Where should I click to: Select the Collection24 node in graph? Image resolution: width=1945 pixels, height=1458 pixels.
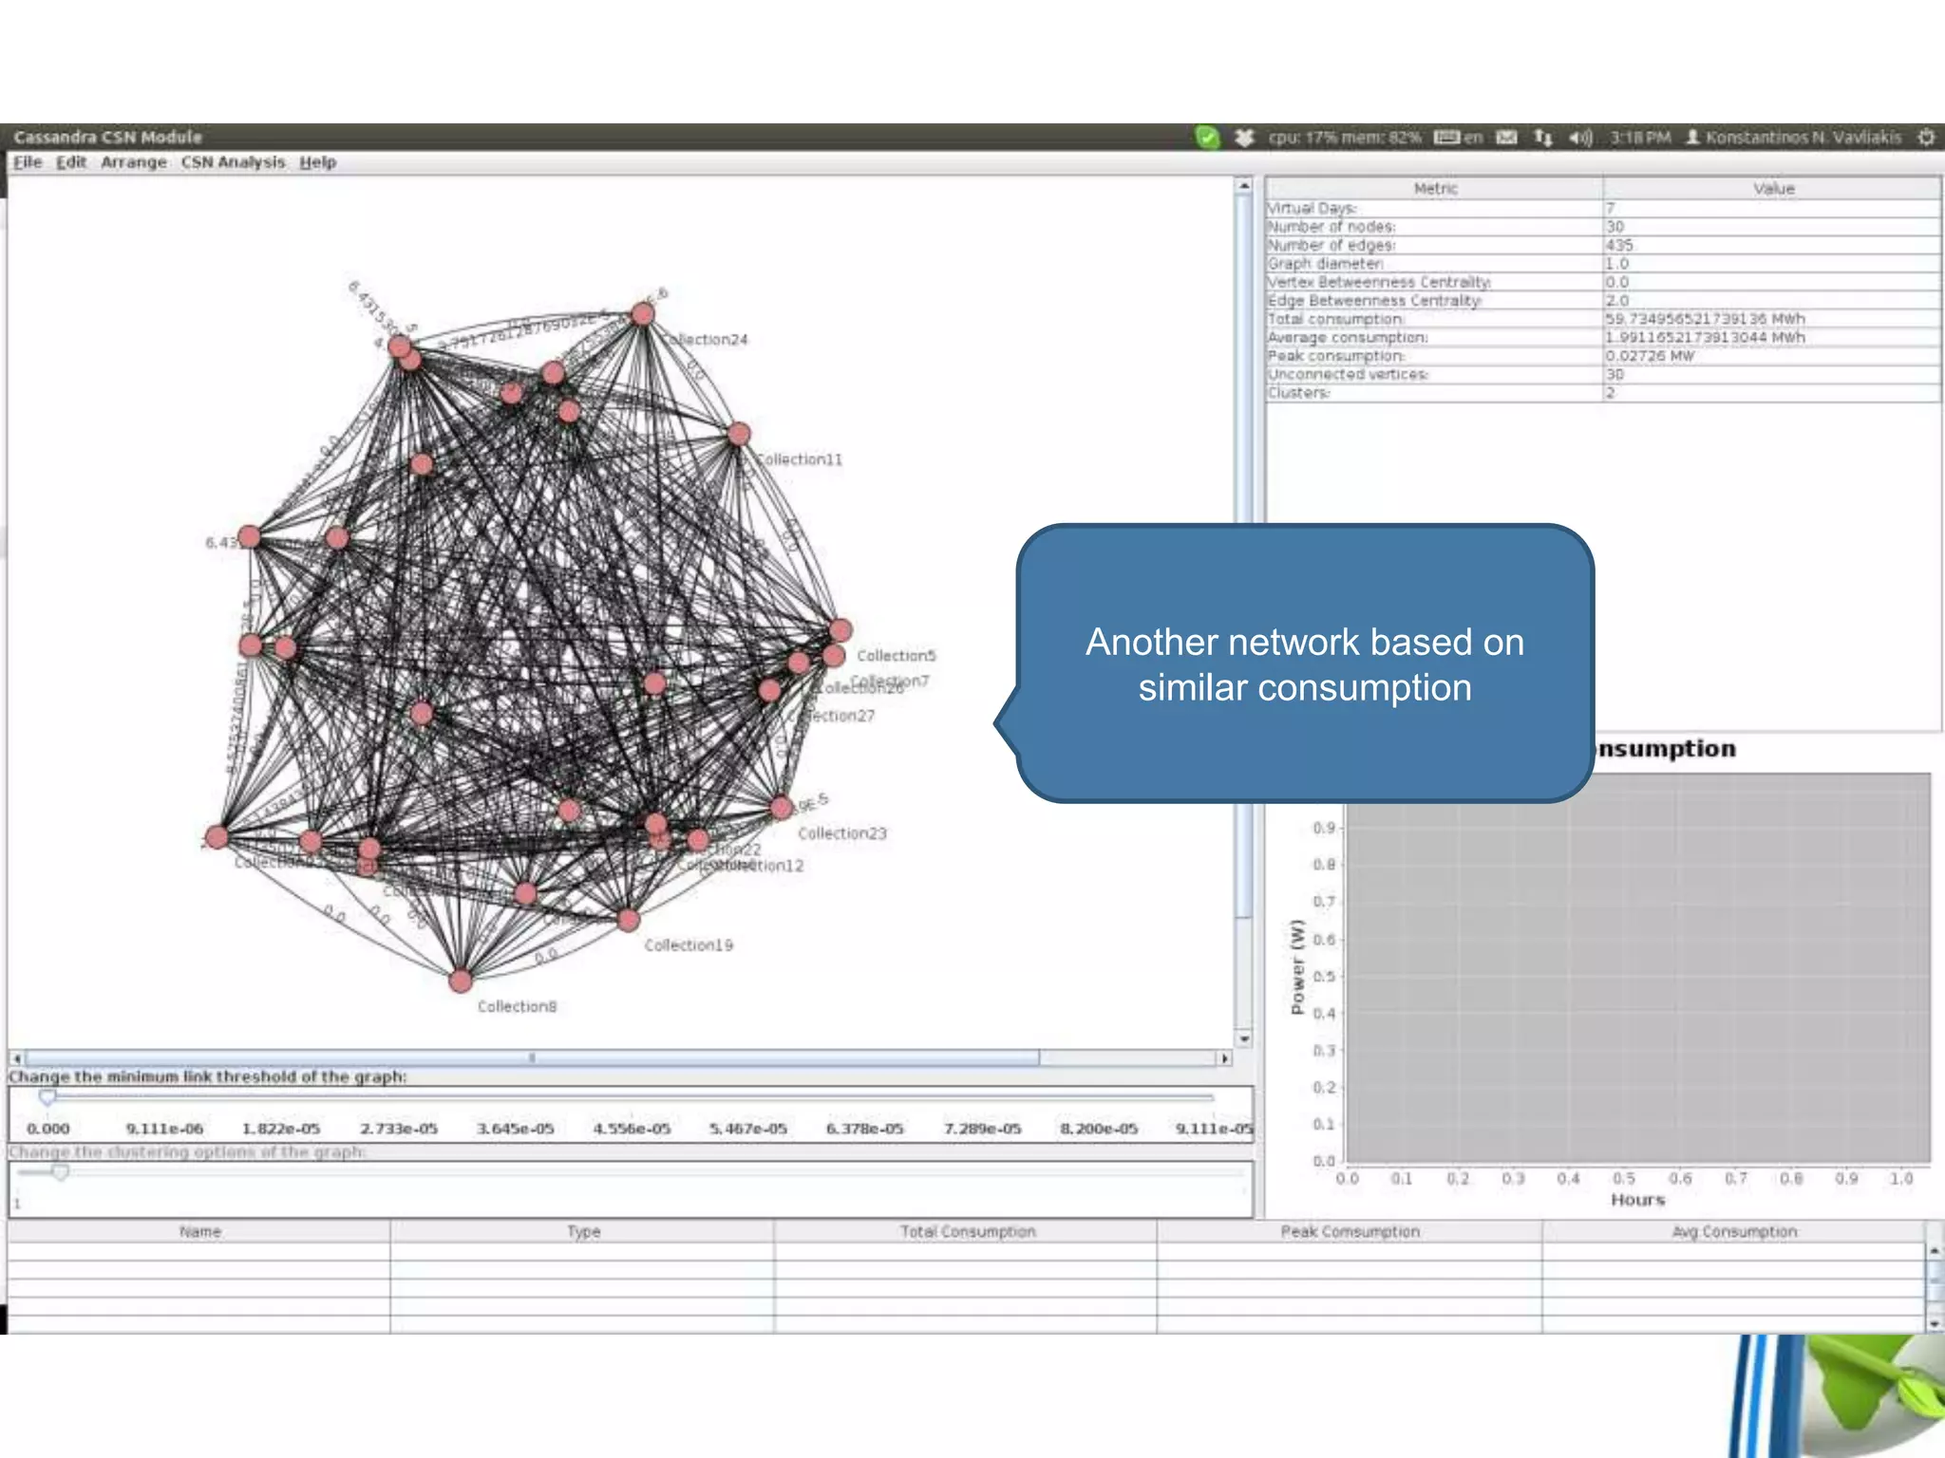(643, 313)
